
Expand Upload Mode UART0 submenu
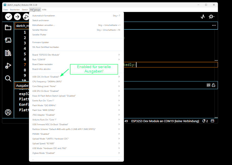click(76, 139)
